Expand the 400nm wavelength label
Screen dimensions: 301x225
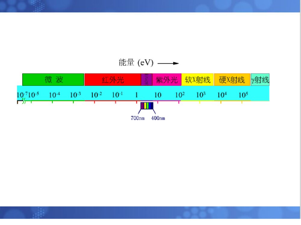(x=158, y=118)
